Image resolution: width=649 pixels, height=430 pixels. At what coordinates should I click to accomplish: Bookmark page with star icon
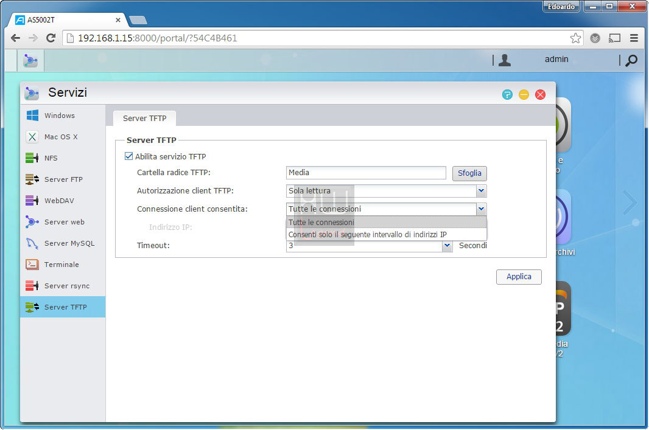click(575, 38)
